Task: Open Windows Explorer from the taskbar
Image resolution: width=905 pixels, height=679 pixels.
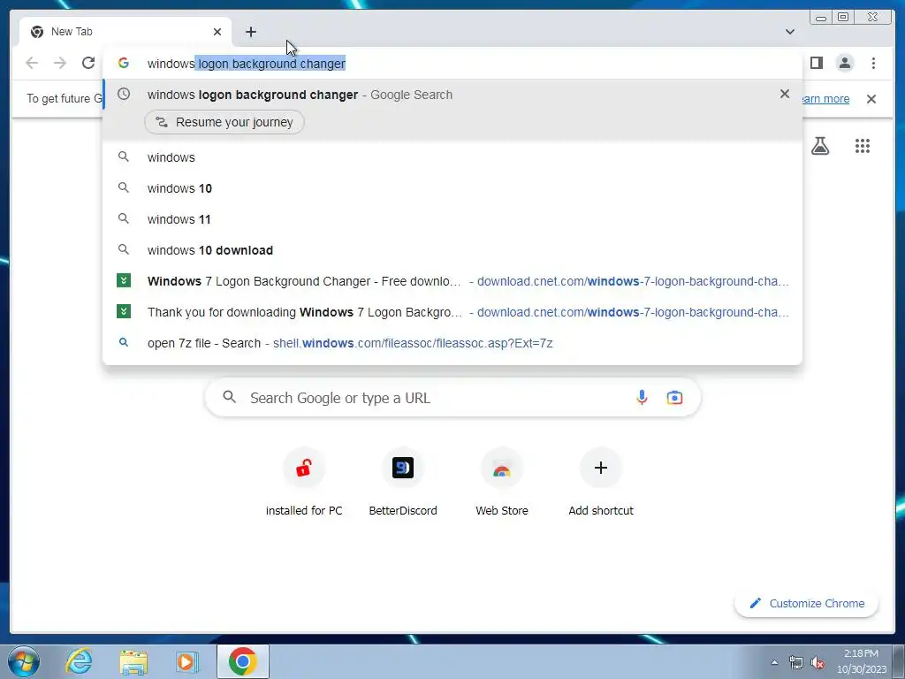Action: point(133,661)
